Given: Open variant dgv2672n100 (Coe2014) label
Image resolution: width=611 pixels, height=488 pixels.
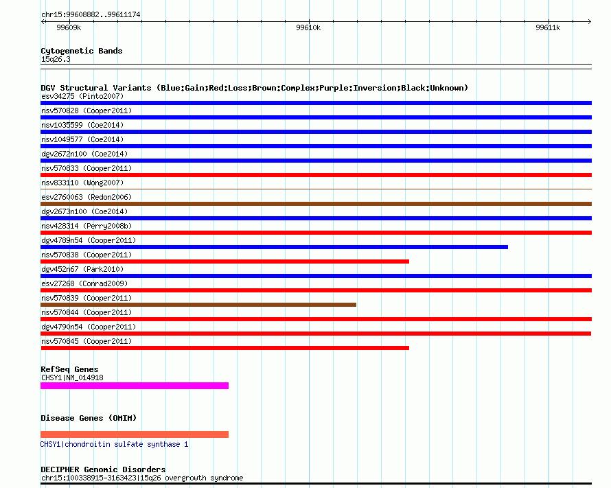Looking at the screenshot, I should click(84, 154).
